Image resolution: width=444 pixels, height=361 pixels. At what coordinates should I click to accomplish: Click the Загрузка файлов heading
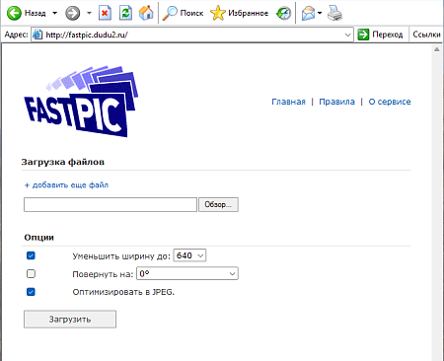[63, 162]
